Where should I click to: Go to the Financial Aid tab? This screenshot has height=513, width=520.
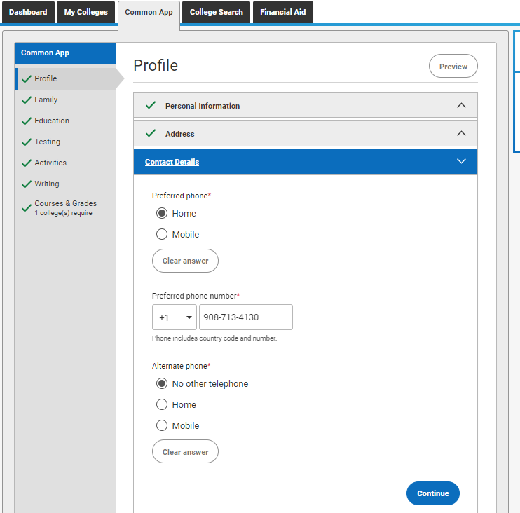pos(282,12)
